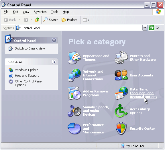Click the Security Center shield icon
The image size is (165, 150).
121,129
